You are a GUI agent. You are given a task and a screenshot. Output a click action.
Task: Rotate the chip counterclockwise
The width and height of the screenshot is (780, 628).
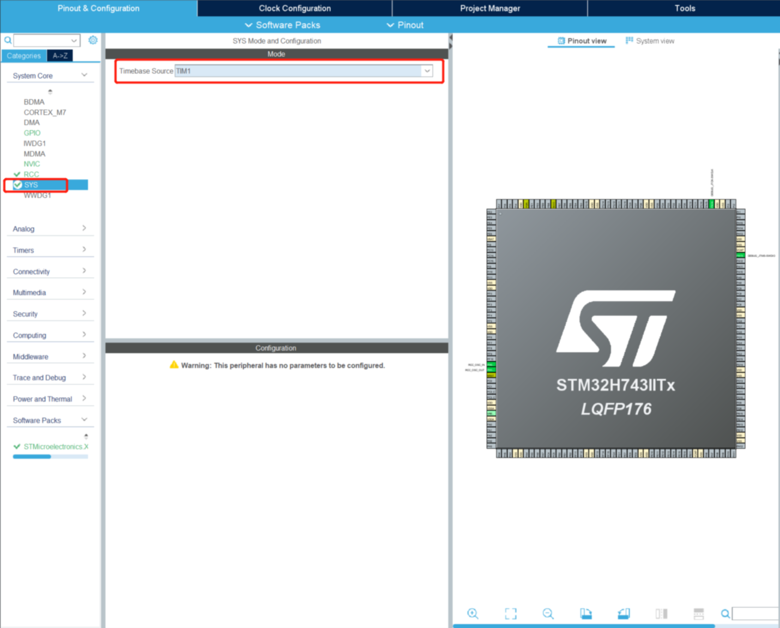click(624, 613)
